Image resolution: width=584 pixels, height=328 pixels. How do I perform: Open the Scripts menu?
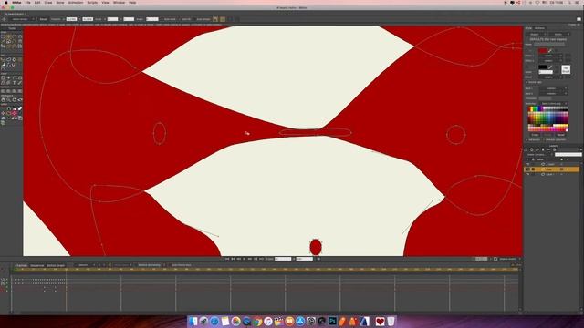(x=92, y=2)
